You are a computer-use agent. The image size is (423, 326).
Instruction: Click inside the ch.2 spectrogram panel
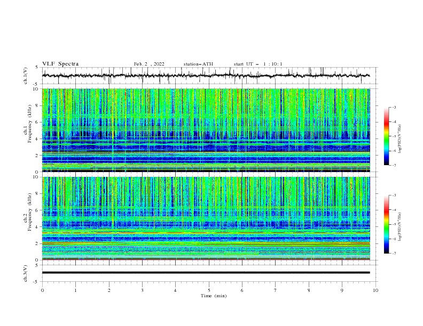pos(206,218)
